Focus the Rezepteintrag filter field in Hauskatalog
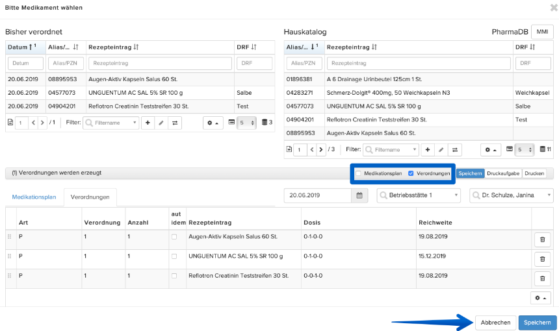The width and height of the screenshot is (559, 331). tap(419, 63)
